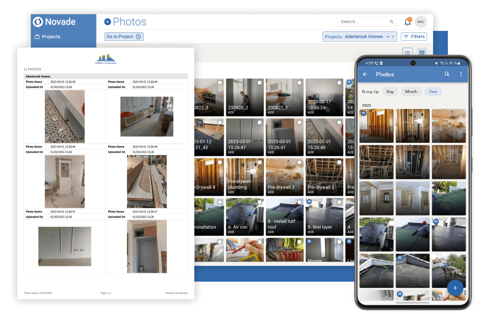Tap the back arrow on the Photos screen

coord(365,74)
